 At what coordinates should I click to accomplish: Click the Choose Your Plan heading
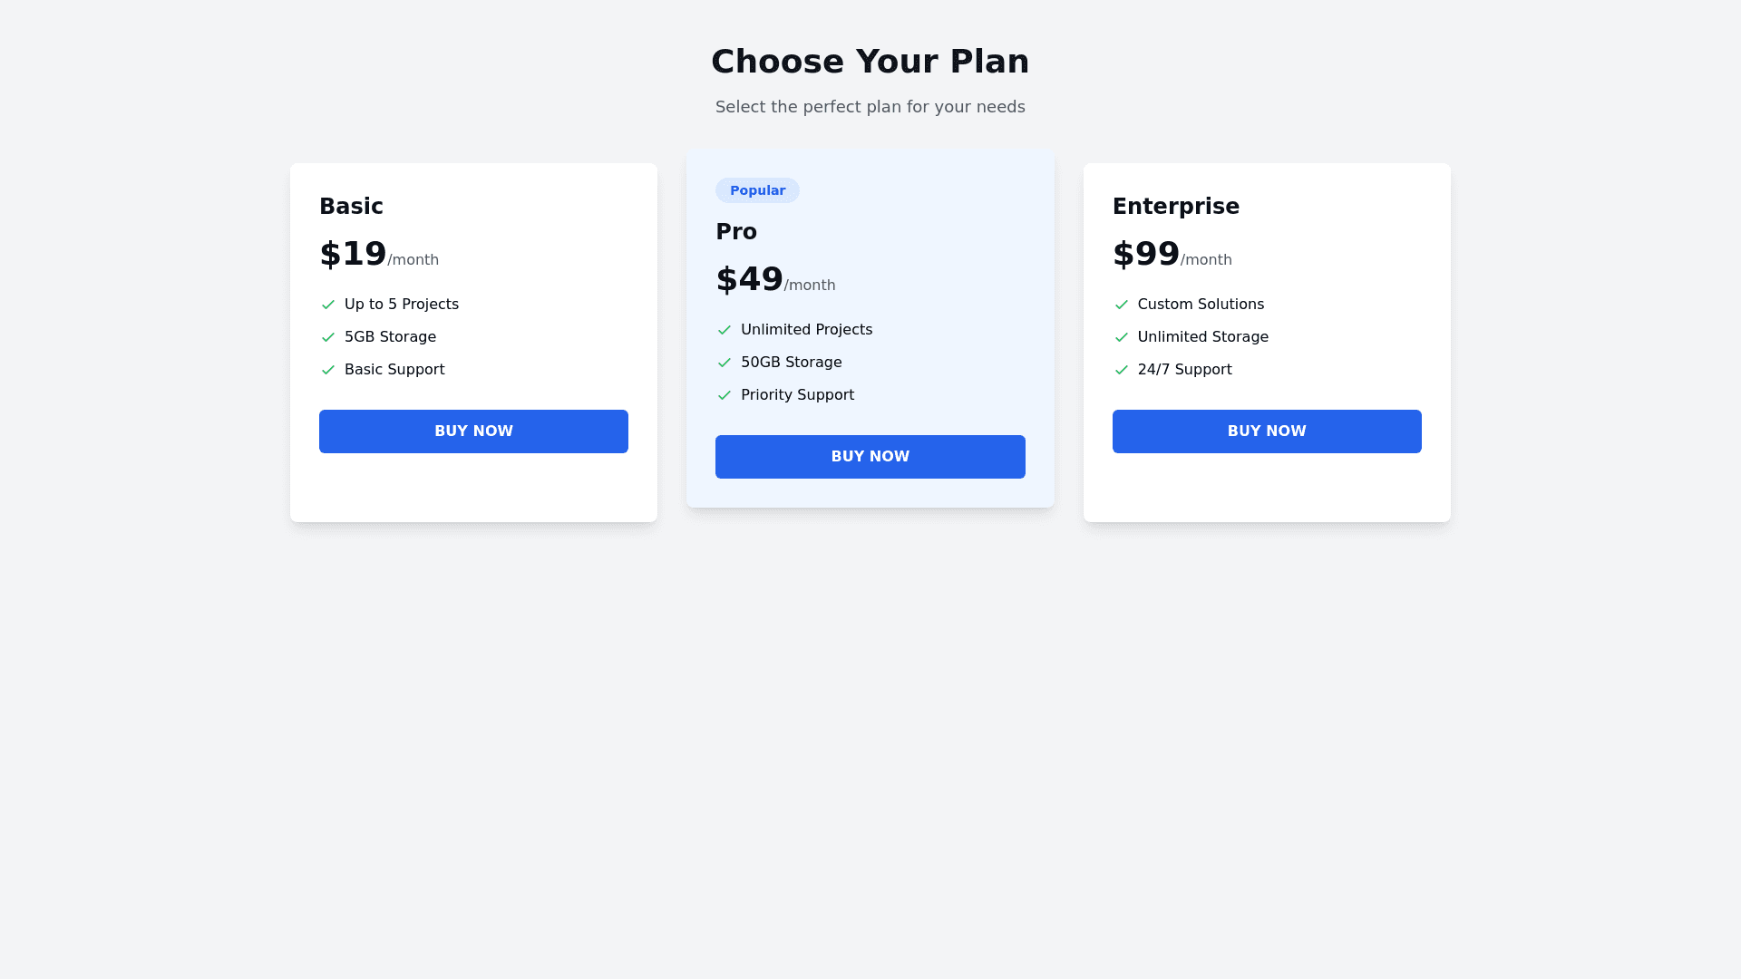[x=870, y=62]
